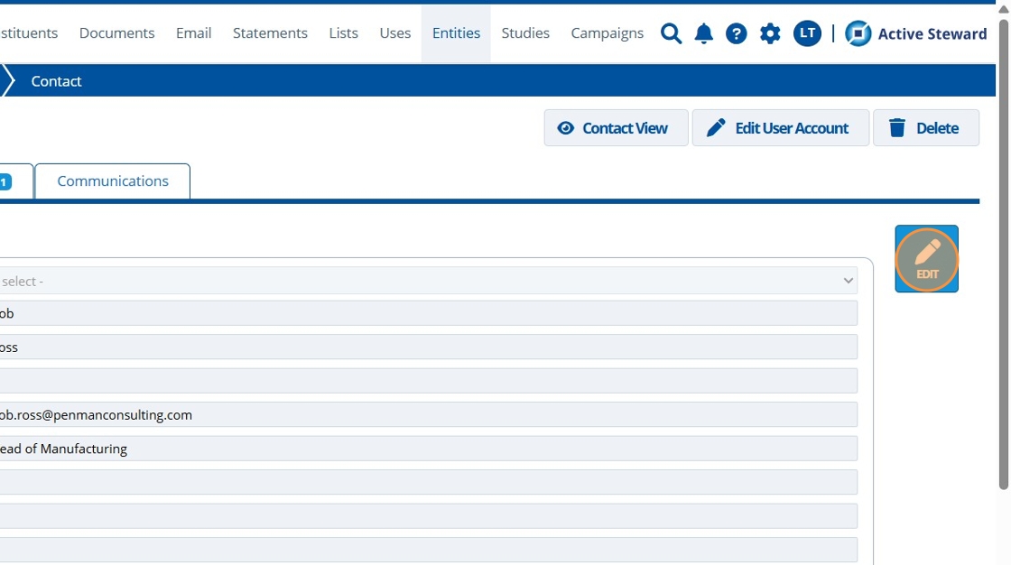The image size is (1011, 565).
Task: Click the Edit User Account button
Action: tap(780, 127)
